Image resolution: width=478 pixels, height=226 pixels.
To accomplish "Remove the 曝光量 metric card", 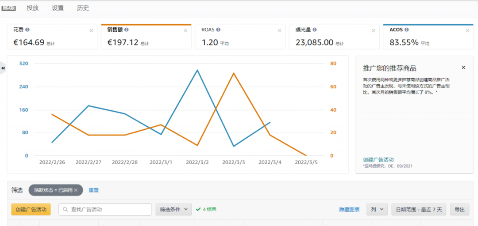I will (374, 30).
